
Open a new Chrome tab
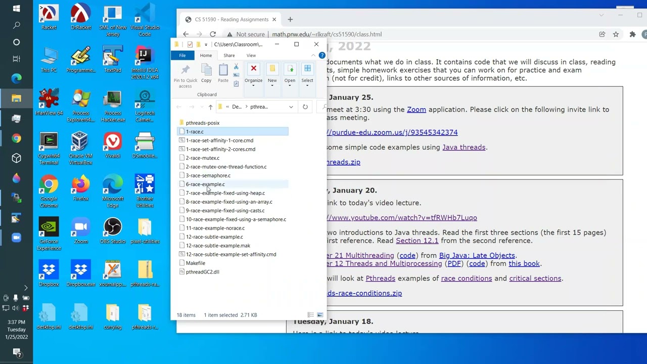[x=290, y=19]
